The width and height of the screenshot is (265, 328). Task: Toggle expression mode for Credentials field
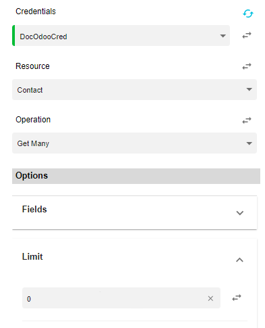[247, 35]
